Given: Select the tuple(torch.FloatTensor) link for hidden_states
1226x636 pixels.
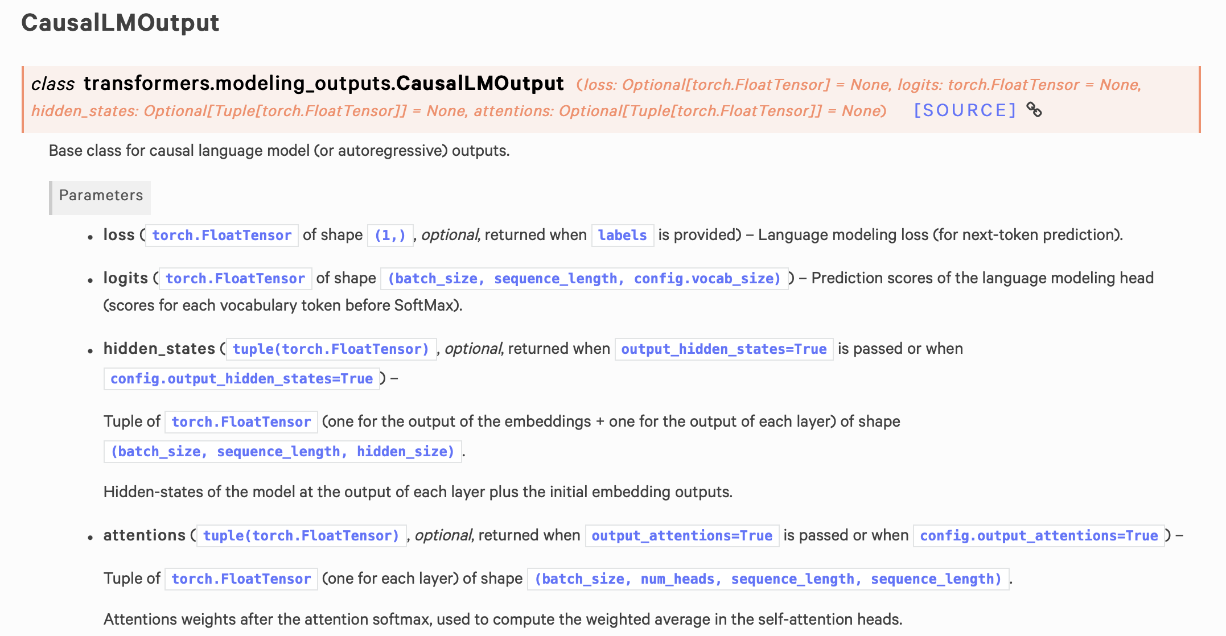Looking at the screenshot, I should click(330, 349).
